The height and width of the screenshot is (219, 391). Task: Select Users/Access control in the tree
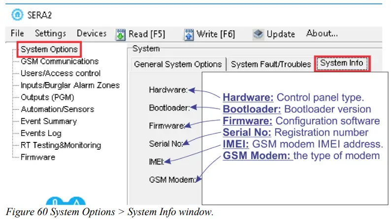pyautogui.click(x=61, y=73)
